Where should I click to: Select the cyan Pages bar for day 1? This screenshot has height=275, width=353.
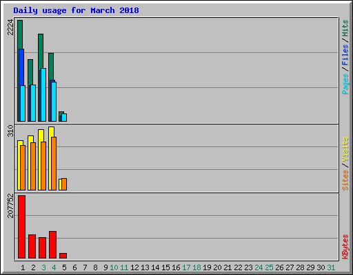click(x=23, y=103)
